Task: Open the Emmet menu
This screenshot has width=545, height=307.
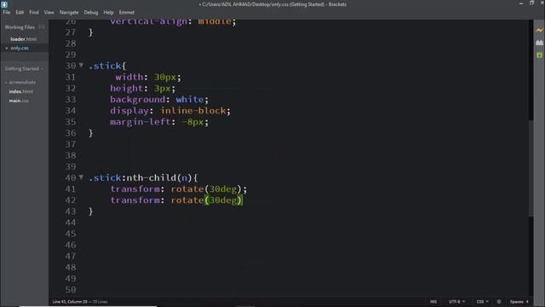Action: (127, 12)
